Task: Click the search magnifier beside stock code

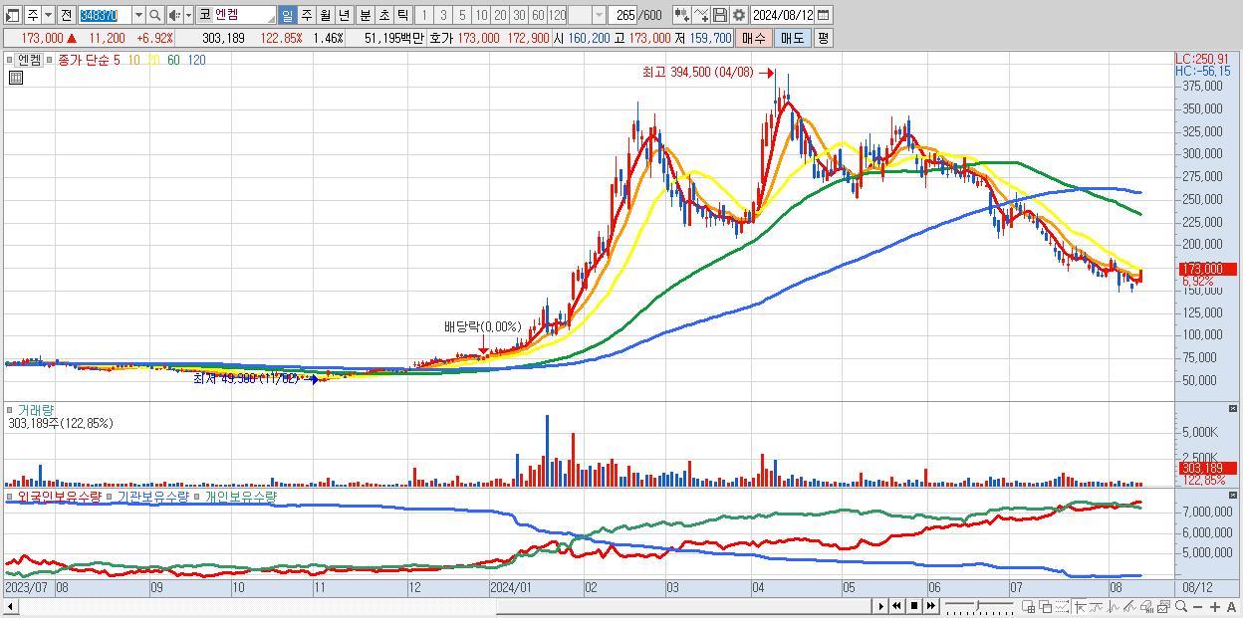Action: coord(155,15)
